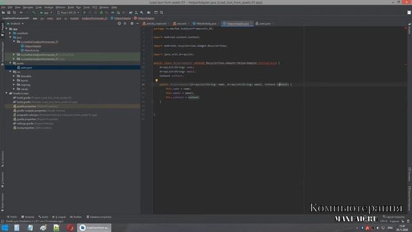Click the Save All toolbar icon
The image size is (412, 232).
click(8, 13)
